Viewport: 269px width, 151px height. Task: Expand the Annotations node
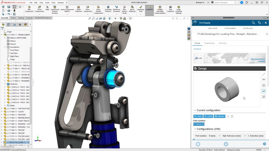coord(5,47)
